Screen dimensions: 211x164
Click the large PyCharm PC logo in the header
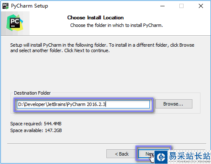pyautogui.click(x=15, y=23)
